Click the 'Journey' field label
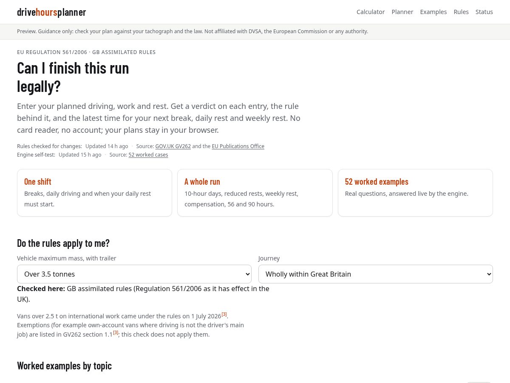 coord(269,258)
